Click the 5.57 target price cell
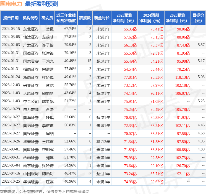 (x=201, y=45)
